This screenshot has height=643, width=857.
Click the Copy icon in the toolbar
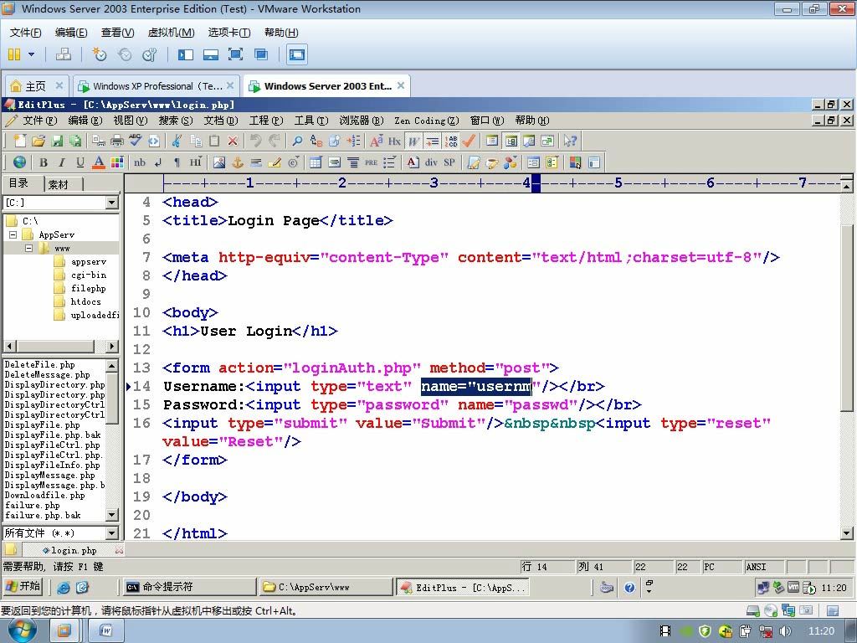[196, 141]
